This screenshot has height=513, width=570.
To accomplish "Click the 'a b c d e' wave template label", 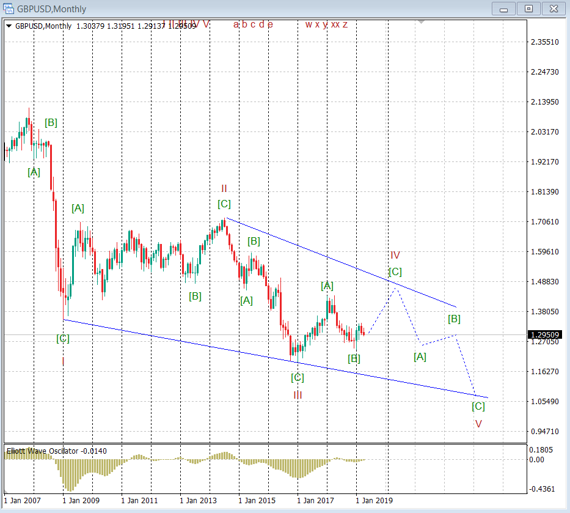I will [253, 24].
